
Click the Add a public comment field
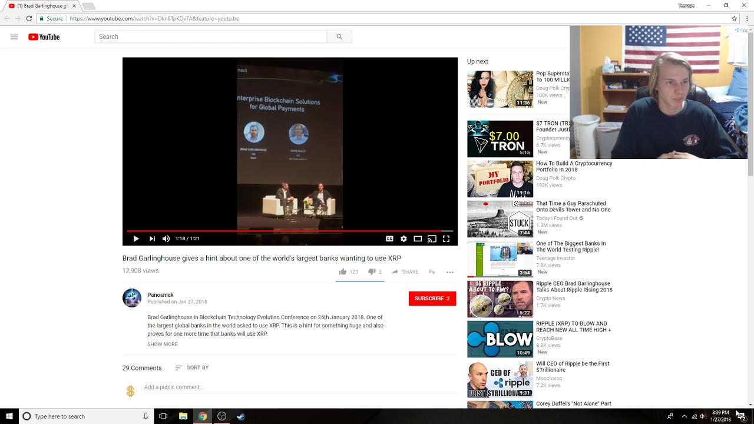point(300,387)
